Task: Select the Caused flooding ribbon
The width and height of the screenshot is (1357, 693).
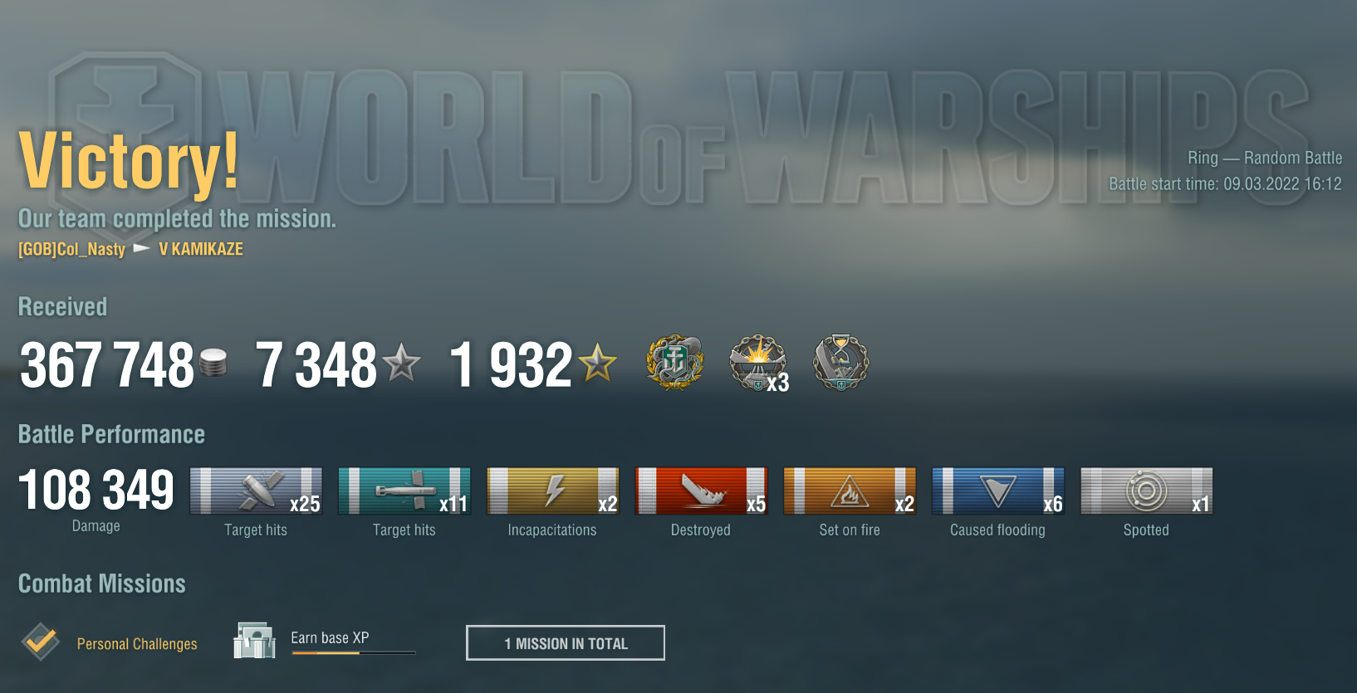Action: point(998,491)
